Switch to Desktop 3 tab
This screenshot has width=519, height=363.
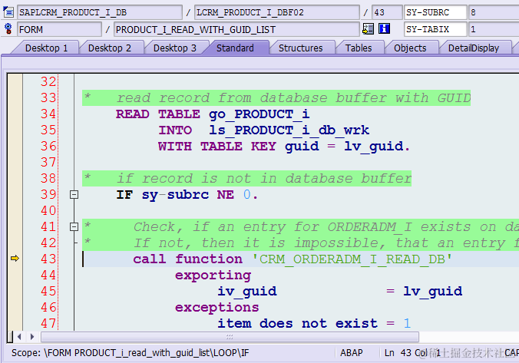tap(175, 48)
